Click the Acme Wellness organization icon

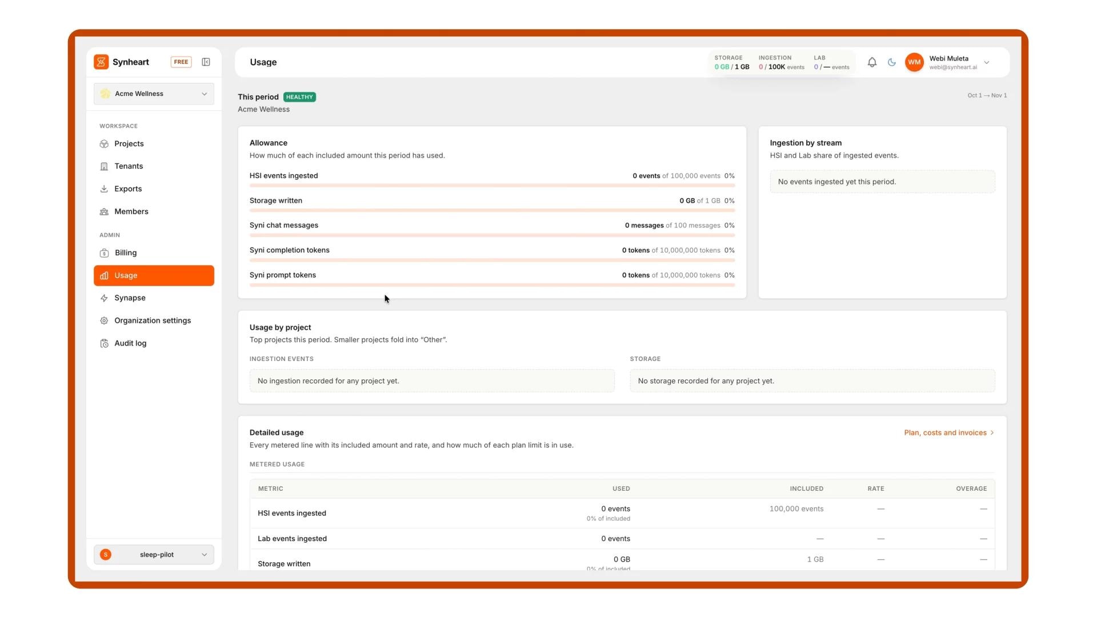105,94
